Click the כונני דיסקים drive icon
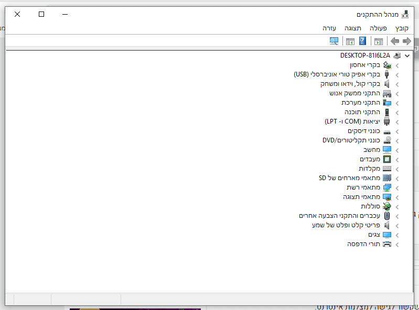This screenshot has height=310, width=419. point(387,132)
